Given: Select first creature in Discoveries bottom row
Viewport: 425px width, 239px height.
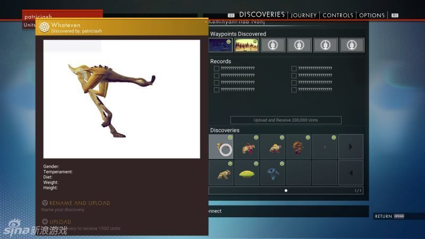Looking at the screenshot, I should point(221,173).
